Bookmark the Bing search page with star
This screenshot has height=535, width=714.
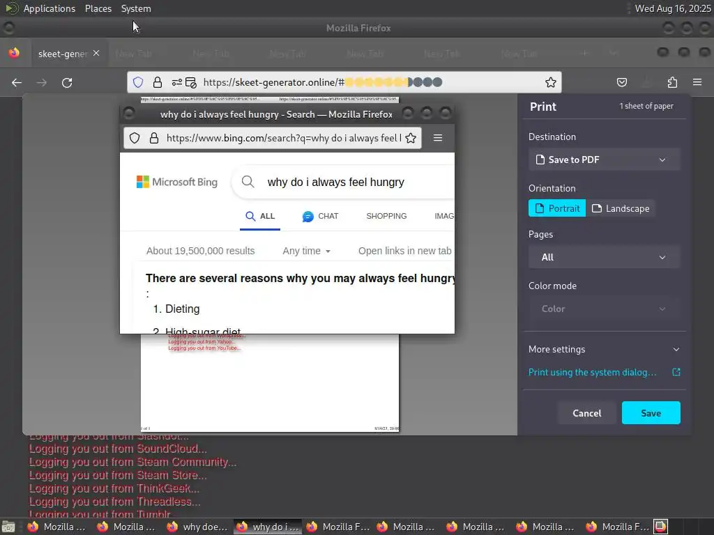[411, 138]
